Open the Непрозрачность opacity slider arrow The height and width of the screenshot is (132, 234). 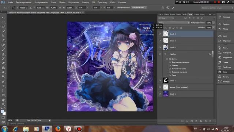(x=214, y=23)
